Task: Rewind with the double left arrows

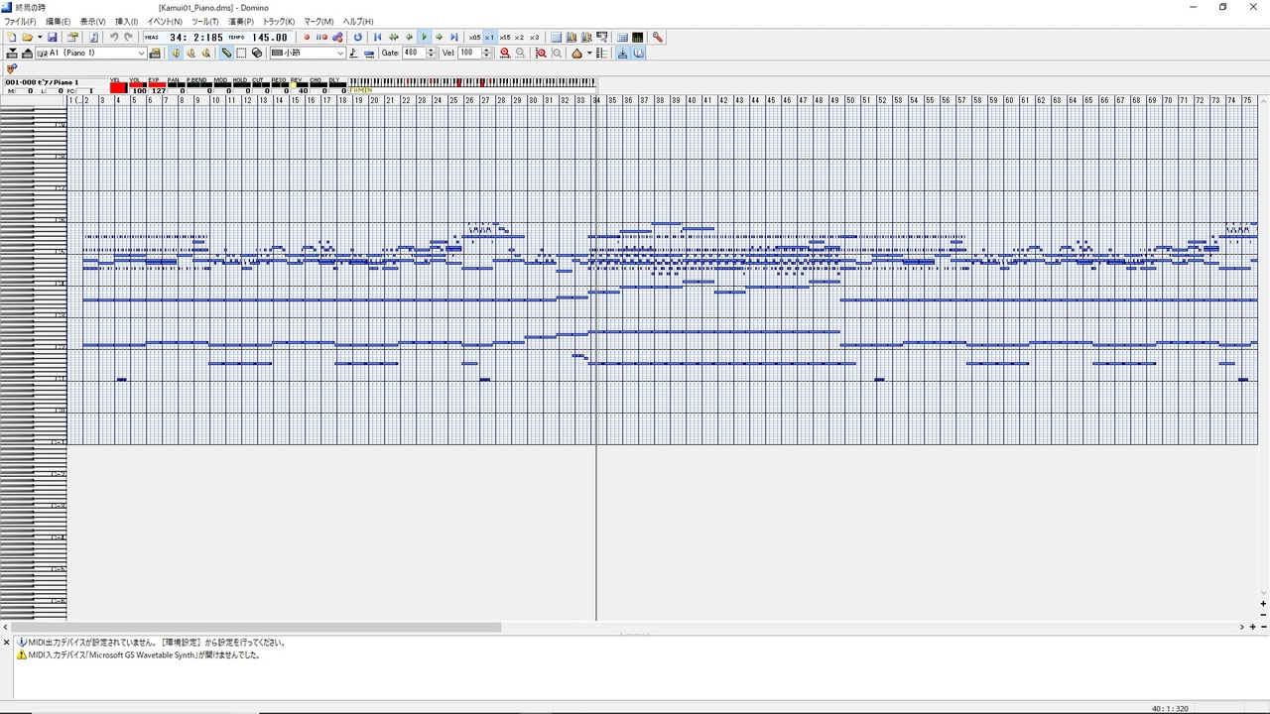Action: pos(393,37)
